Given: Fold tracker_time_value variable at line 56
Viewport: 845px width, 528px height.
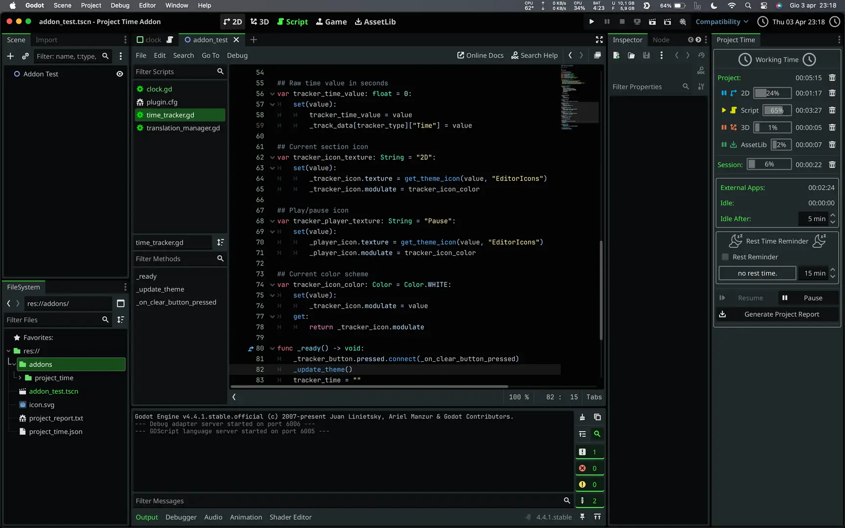Looking at the screenshot, I should (272, 94).
